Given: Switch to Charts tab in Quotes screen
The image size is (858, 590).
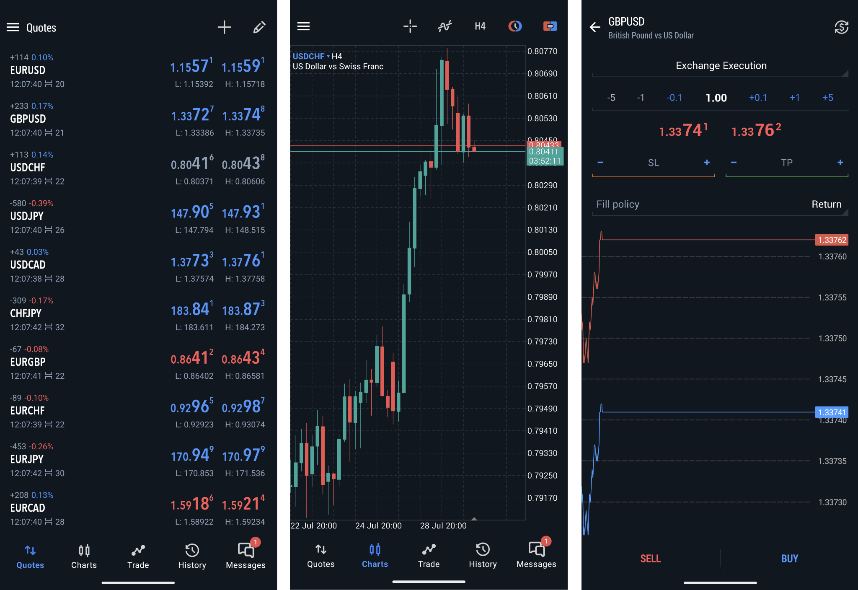Looking at the screenshot, I should [84, 556].
